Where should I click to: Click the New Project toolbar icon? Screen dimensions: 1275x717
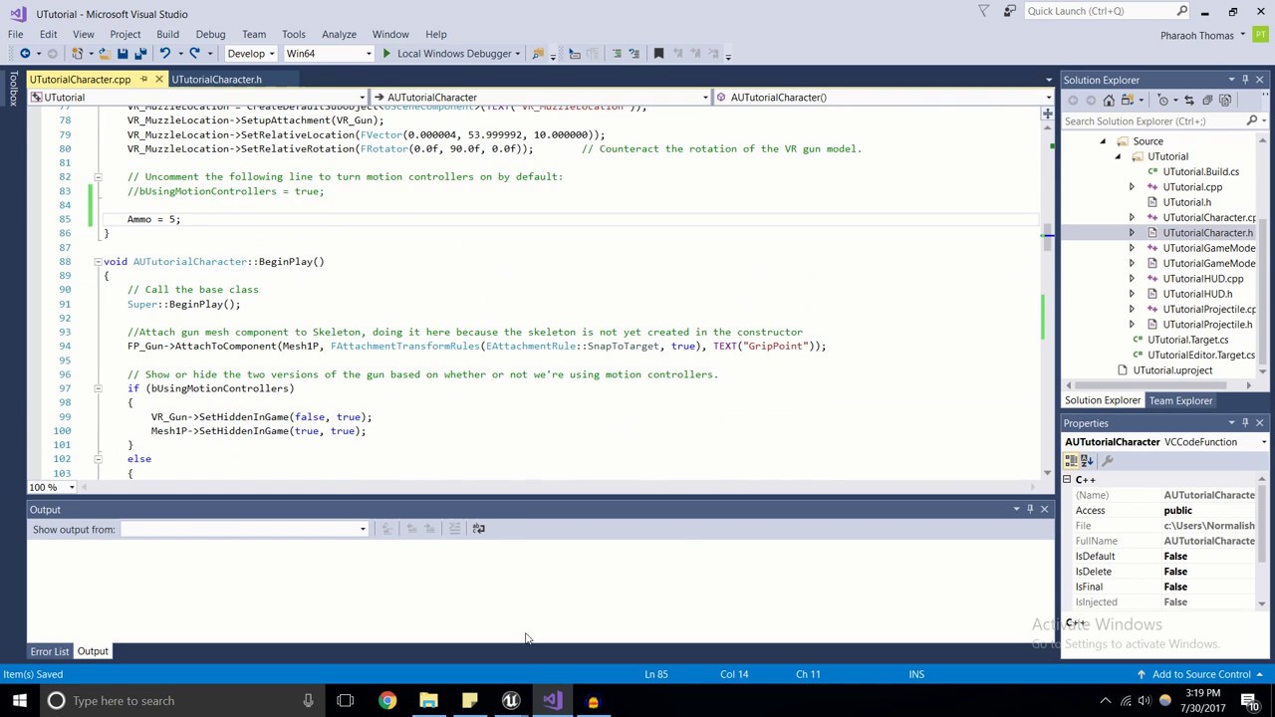tap(77, 54)
